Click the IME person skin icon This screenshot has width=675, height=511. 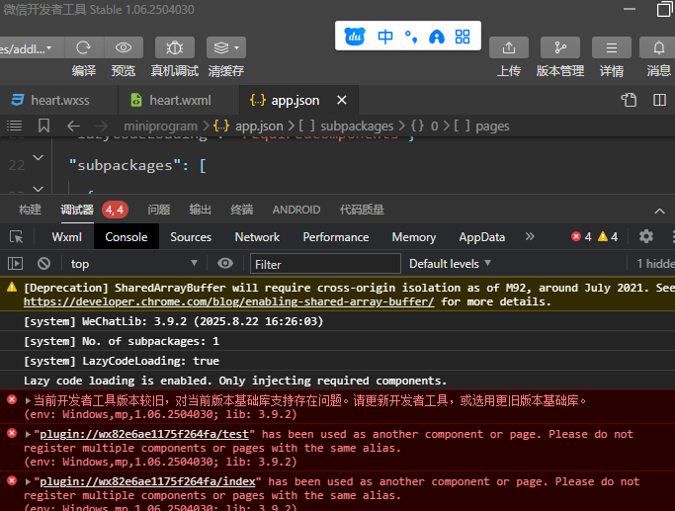click(437, 37)
